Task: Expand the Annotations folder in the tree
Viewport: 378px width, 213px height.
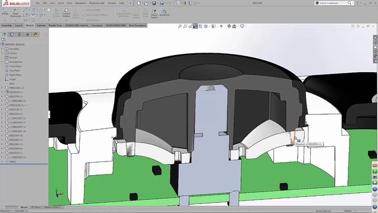Action: [x=2, y=62]
